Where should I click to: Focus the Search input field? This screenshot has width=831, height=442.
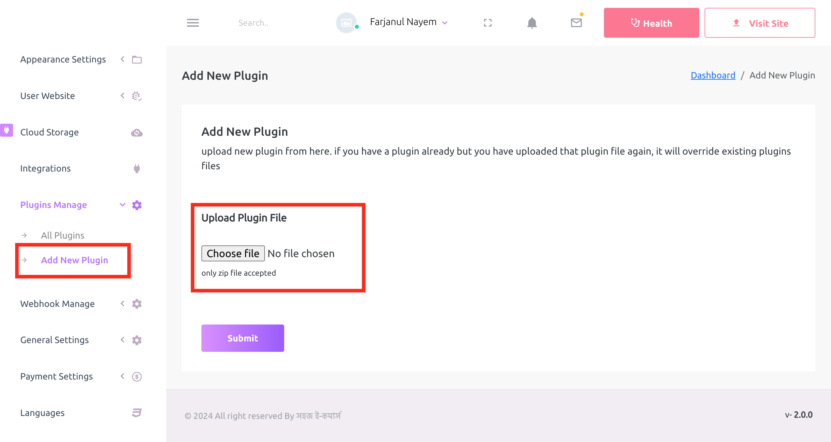[253, 23]
